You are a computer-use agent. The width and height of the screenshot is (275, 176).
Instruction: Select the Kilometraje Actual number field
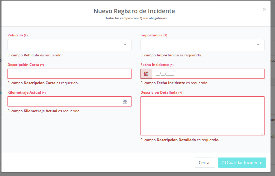click(64, 101)
